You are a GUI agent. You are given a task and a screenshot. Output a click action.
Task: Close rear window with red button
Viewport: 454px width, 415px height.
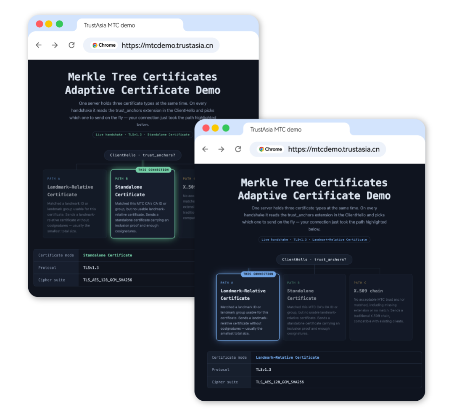pos(40,24)
